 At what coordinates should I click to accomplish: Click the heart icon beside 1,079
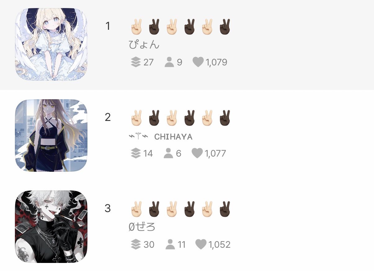pyautogui.click(x=198, y=62)
